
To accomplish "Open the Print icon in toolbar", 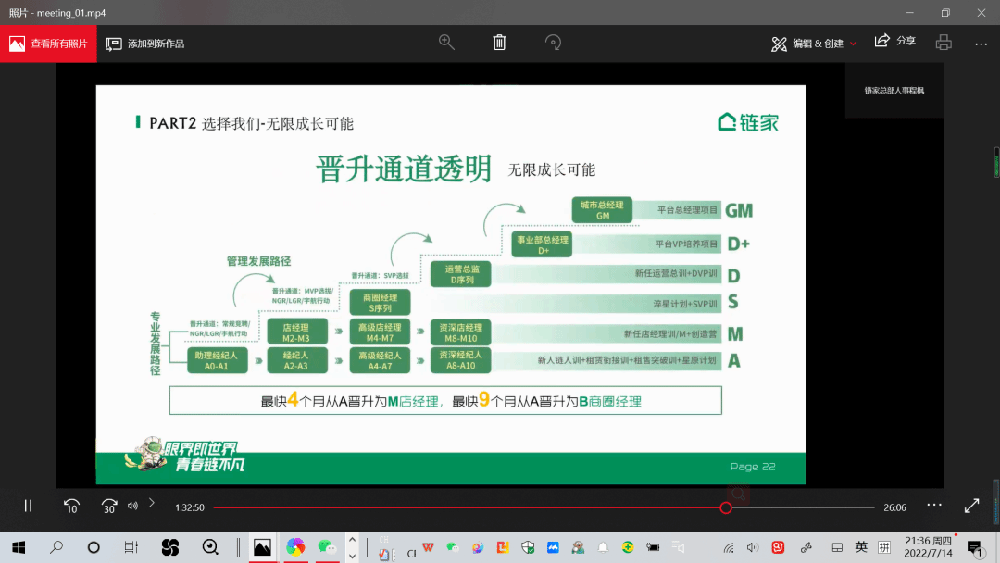I will coord(944,43).
